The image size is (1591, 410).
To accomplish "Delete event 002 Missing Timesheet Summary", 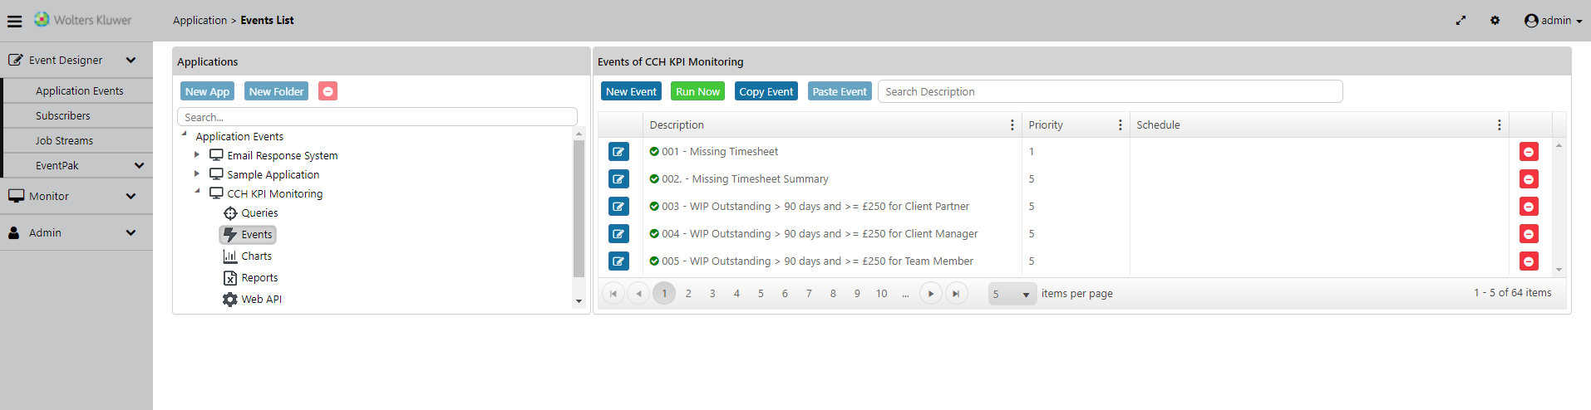I will tap(1529, 179).
